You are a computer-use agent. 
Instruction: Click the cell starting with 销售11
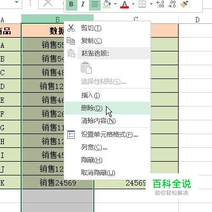pyautogui.click(x=43, y=127)
